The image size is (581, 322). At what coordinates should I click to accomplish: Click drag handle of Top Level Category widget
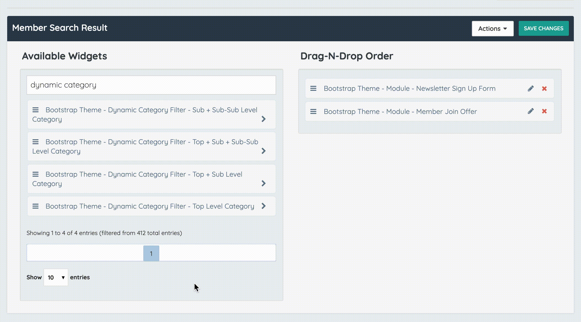click(36, 206)
